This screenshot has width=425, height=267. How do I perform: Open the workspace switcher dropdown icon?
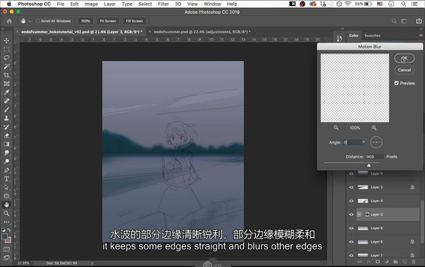404,21
